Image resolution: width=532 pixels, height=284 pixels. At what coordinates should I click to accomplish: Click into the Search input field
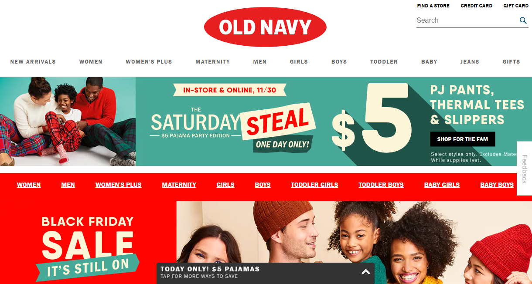467,20
